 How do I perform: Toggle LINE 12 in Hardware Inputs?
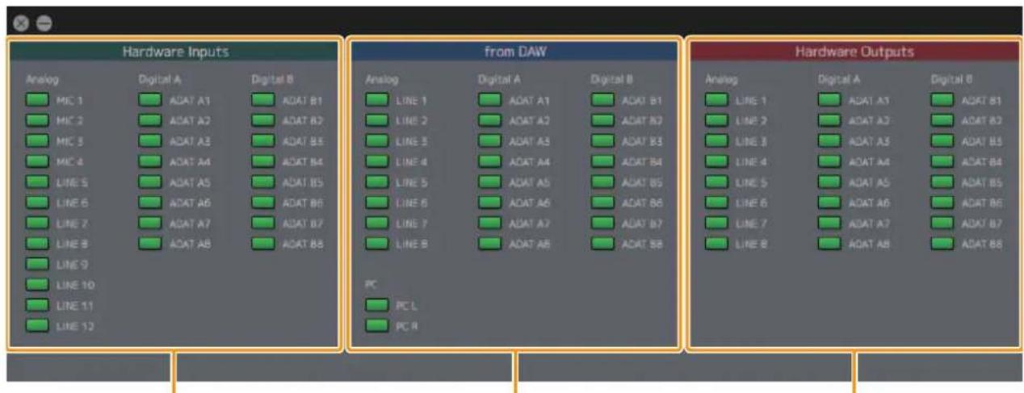point(37,326)
